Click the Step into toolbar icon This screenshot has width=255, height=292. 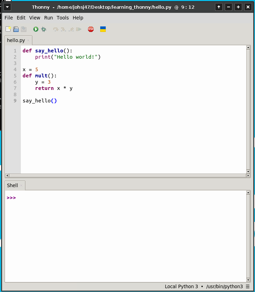point(63,29)
